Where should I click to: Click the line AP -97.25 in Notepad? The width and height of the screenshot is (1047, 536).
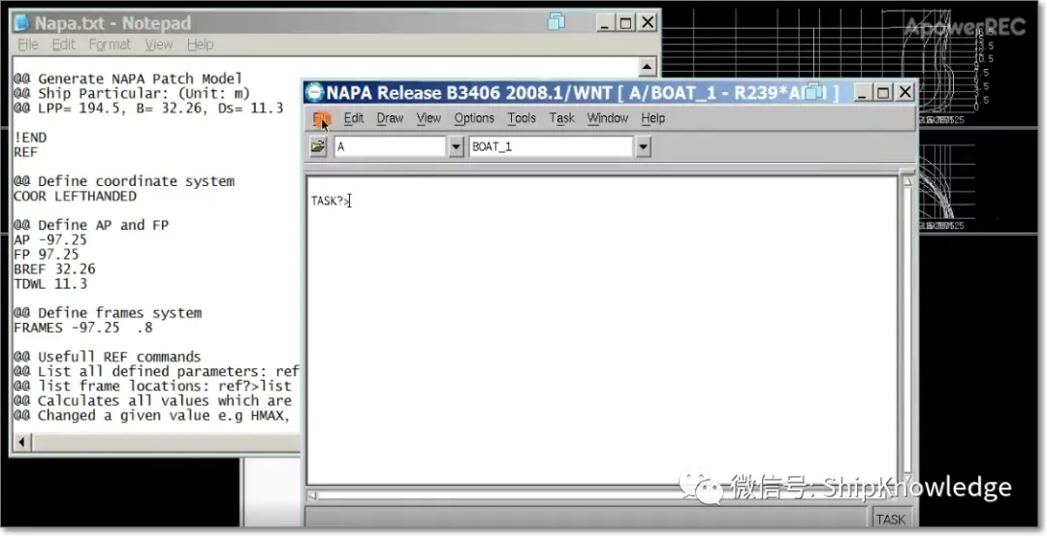click(x=50, y=239)
